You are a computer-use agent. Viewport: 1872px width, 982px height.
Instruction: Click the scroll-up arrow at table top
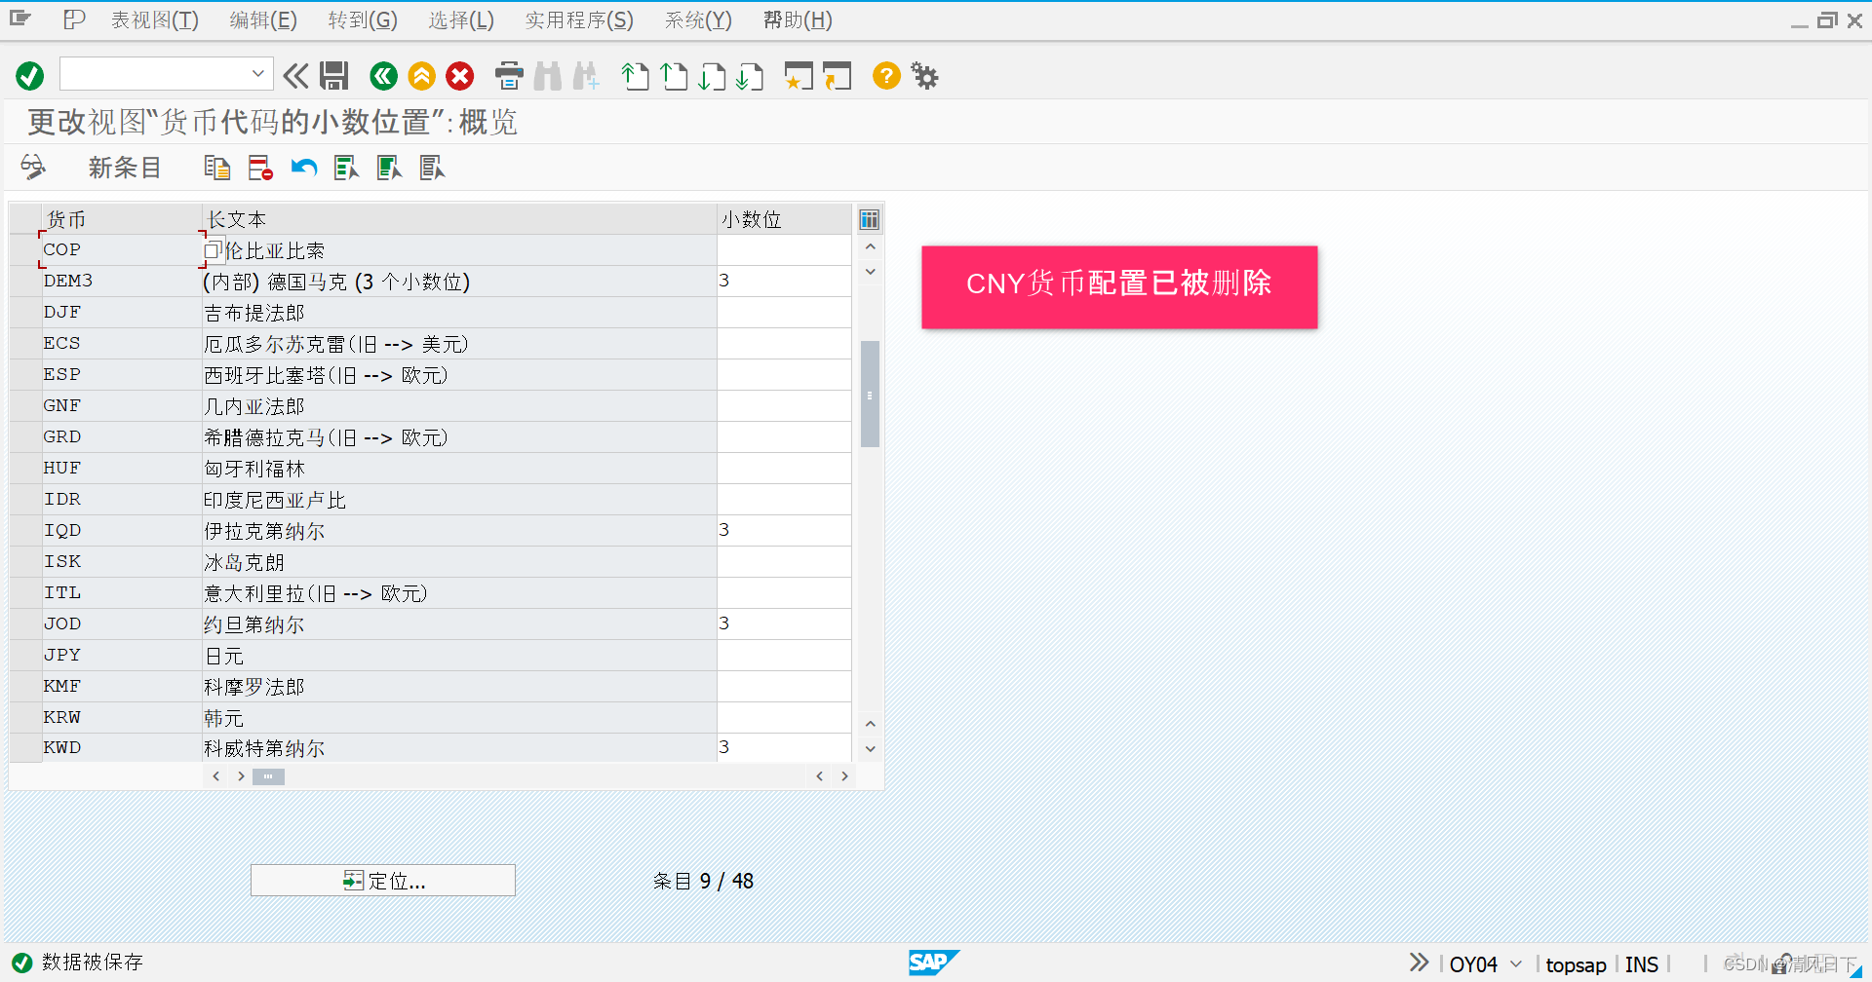tap(870, 246)
